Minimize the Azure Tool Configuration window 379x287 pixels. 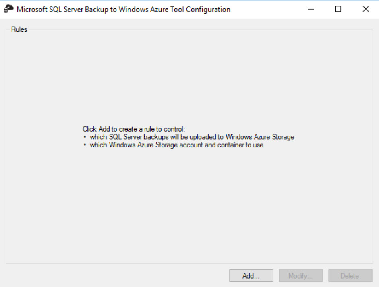311,9
